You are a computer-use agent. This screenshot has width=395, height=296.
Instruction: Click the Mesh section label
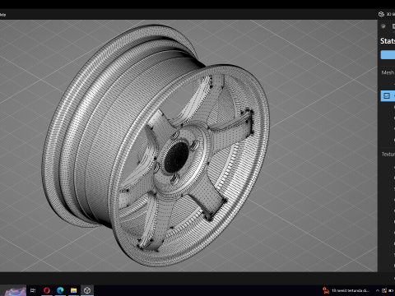coord(388,72)
